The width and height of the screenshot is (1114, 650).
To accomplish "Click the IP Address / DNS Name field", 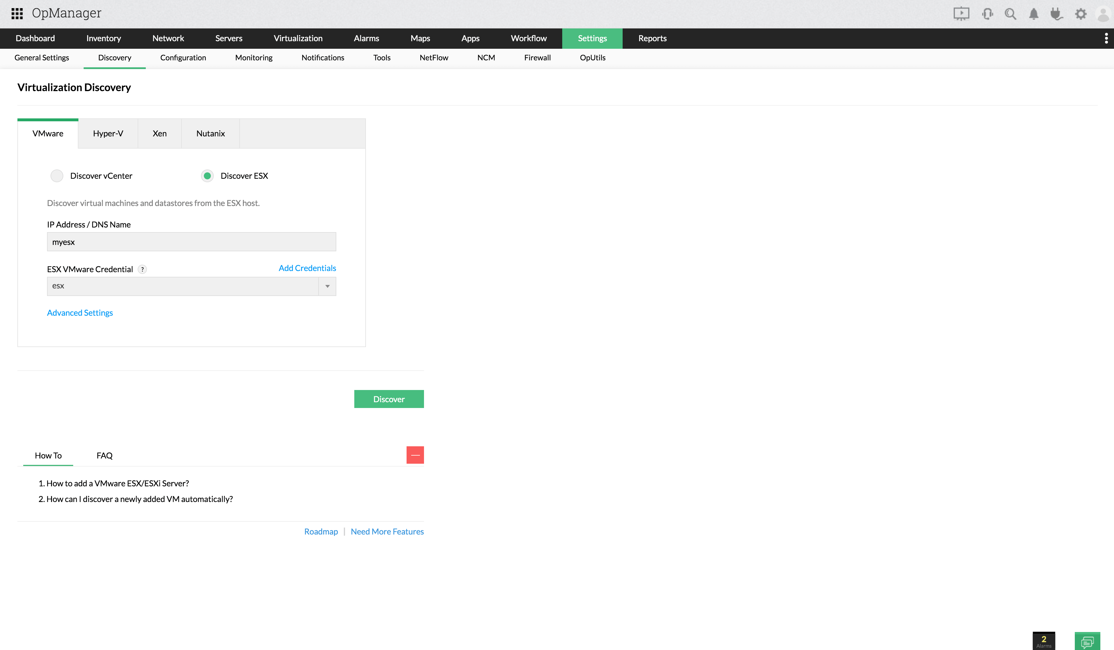I will pyautogui.click(x=191, y=242).
